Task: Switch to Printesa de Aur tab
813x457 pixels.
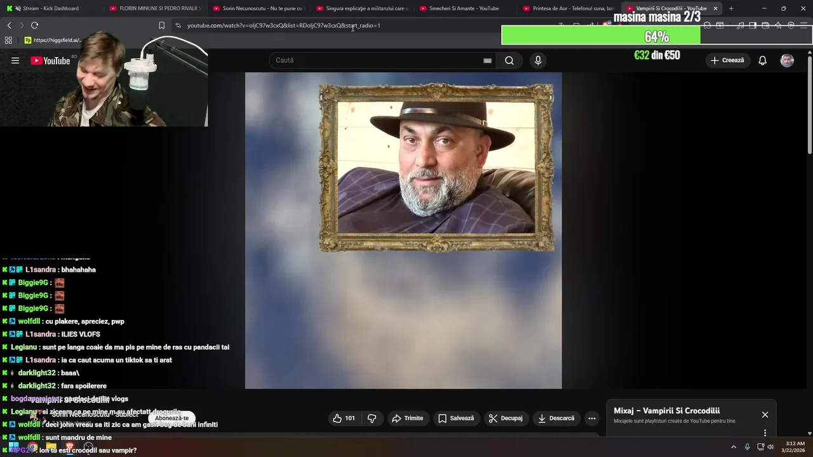Action: point(567,8)
